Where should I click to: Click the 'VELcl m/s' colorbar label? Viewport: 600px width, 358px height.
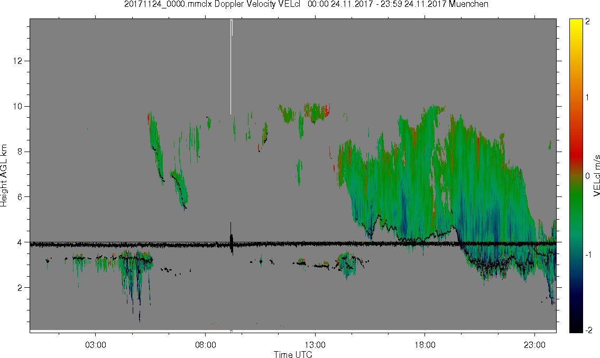click(596, 176)
